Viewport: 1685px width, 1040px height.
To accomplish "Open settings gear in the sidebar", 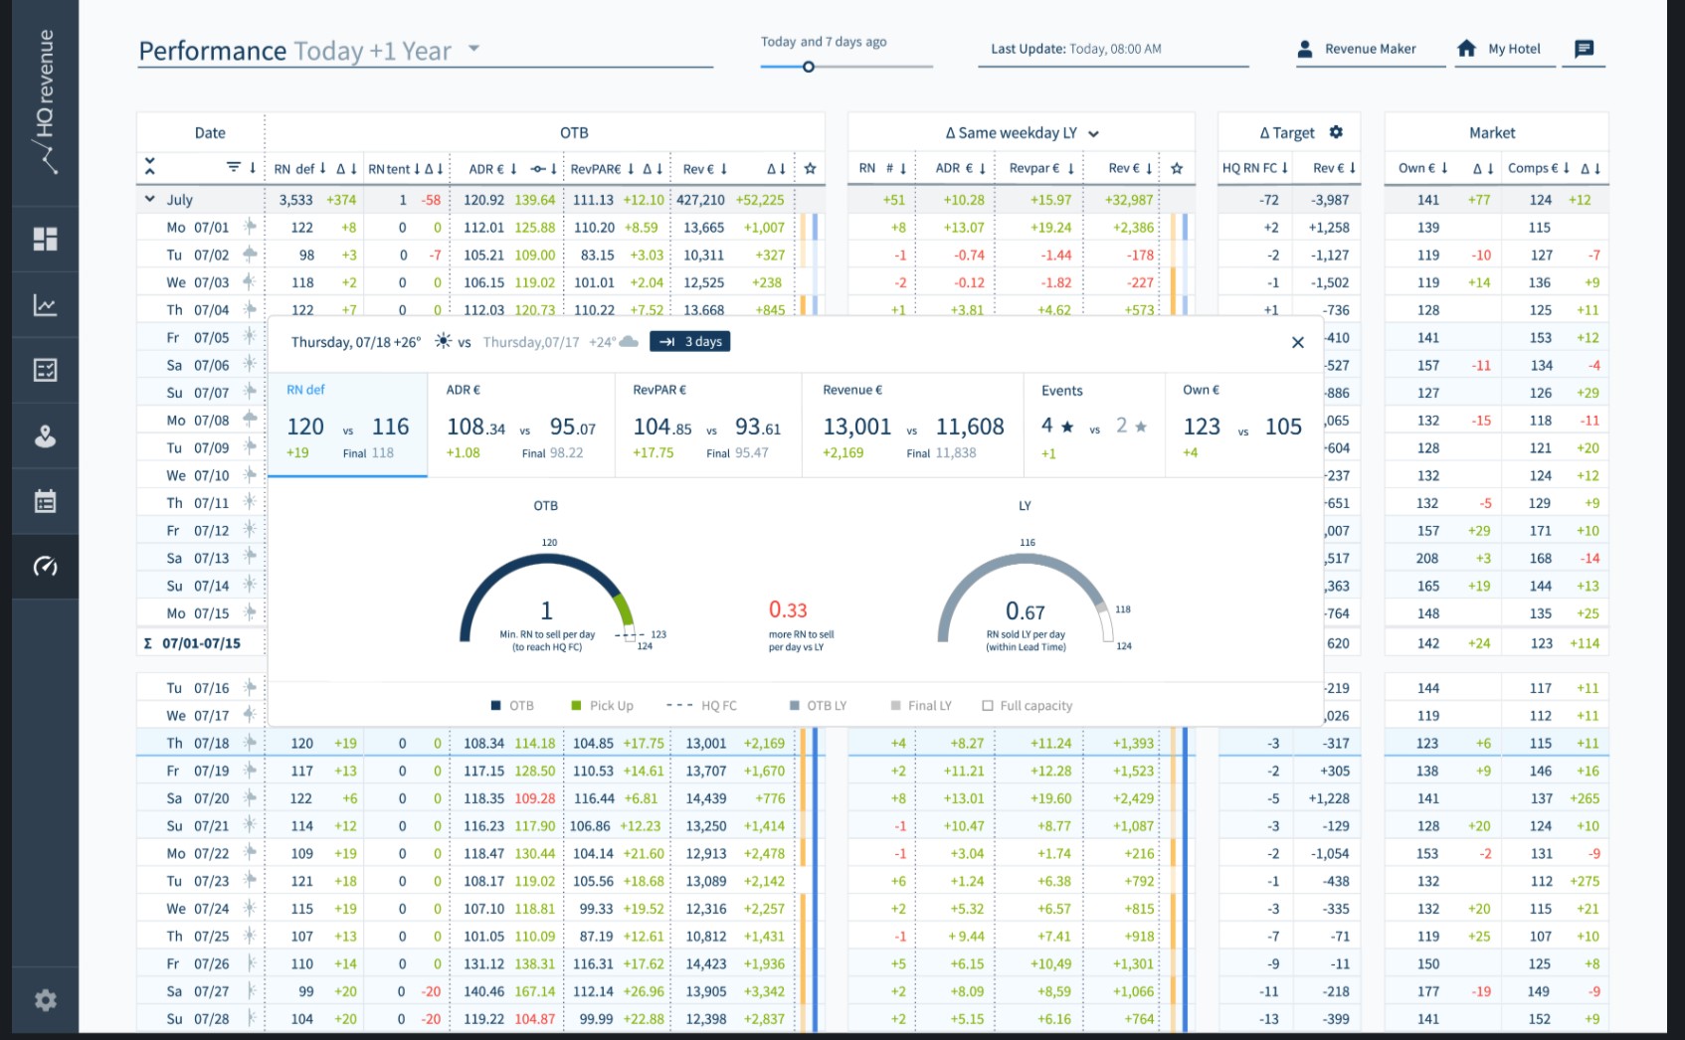I will (x=45, y=1000).
